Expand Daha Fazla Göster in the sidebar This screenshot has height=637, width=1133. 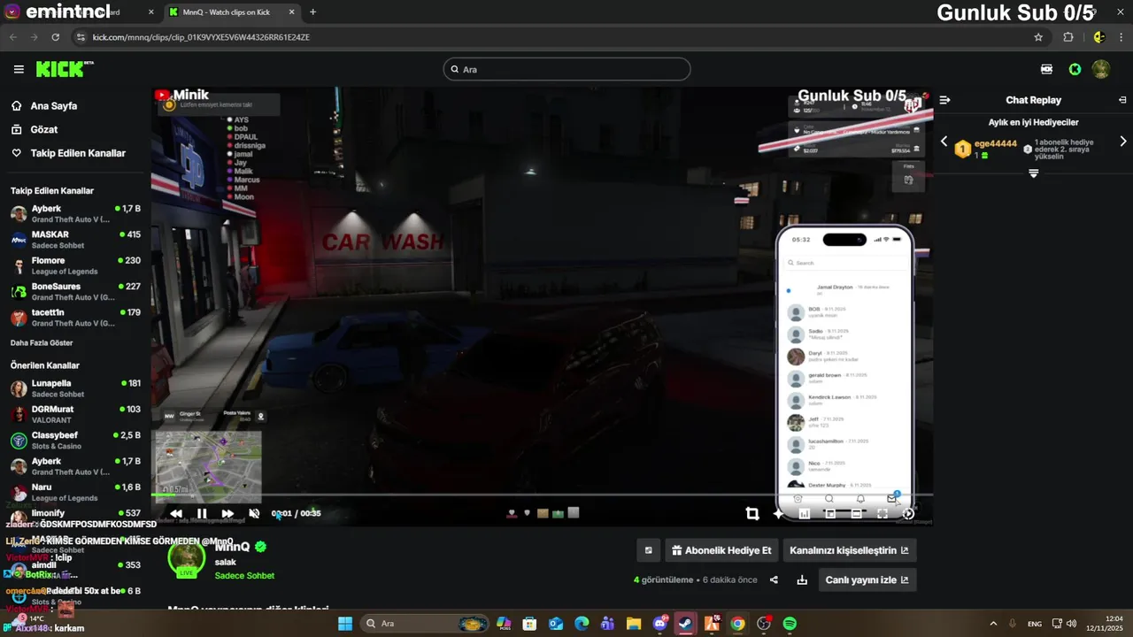[42, 342]
